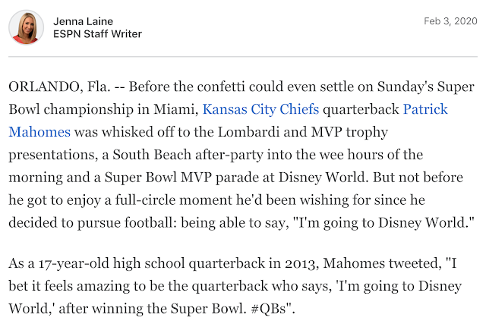Click the quote ending the first paragraph
Screen dimensions: 486x327
point(383,222)
